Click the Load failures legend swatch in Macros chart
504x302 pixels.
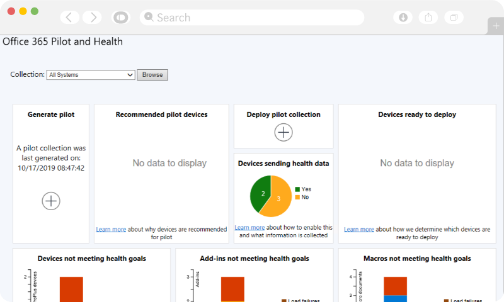coord(446,301)
